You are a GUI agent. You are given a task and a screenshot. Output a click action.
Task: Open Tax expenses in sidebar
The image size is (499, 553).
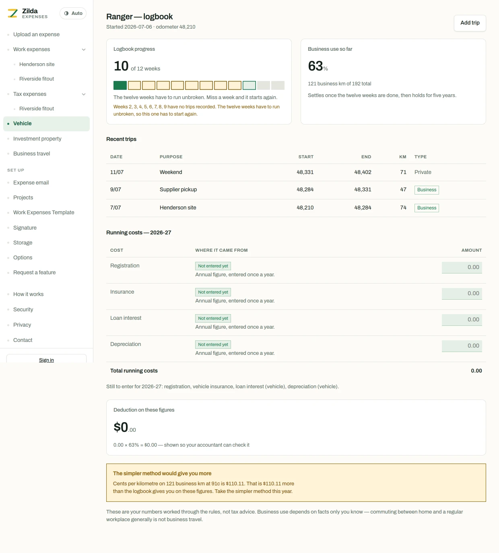point(30,94)
